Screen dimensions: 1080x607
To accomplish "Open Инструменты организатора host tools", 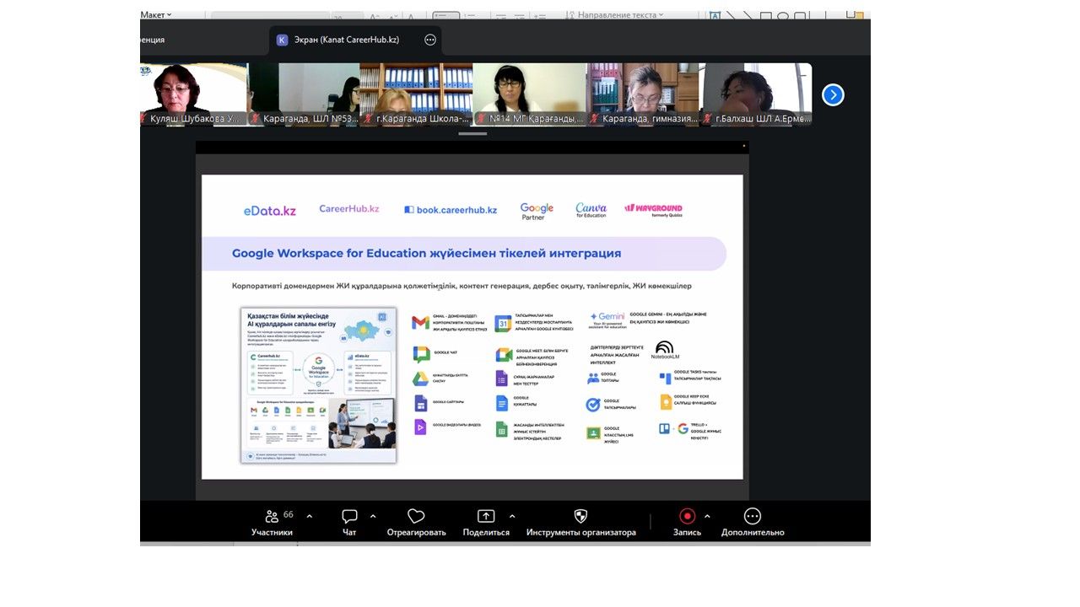I will [580, 523].
